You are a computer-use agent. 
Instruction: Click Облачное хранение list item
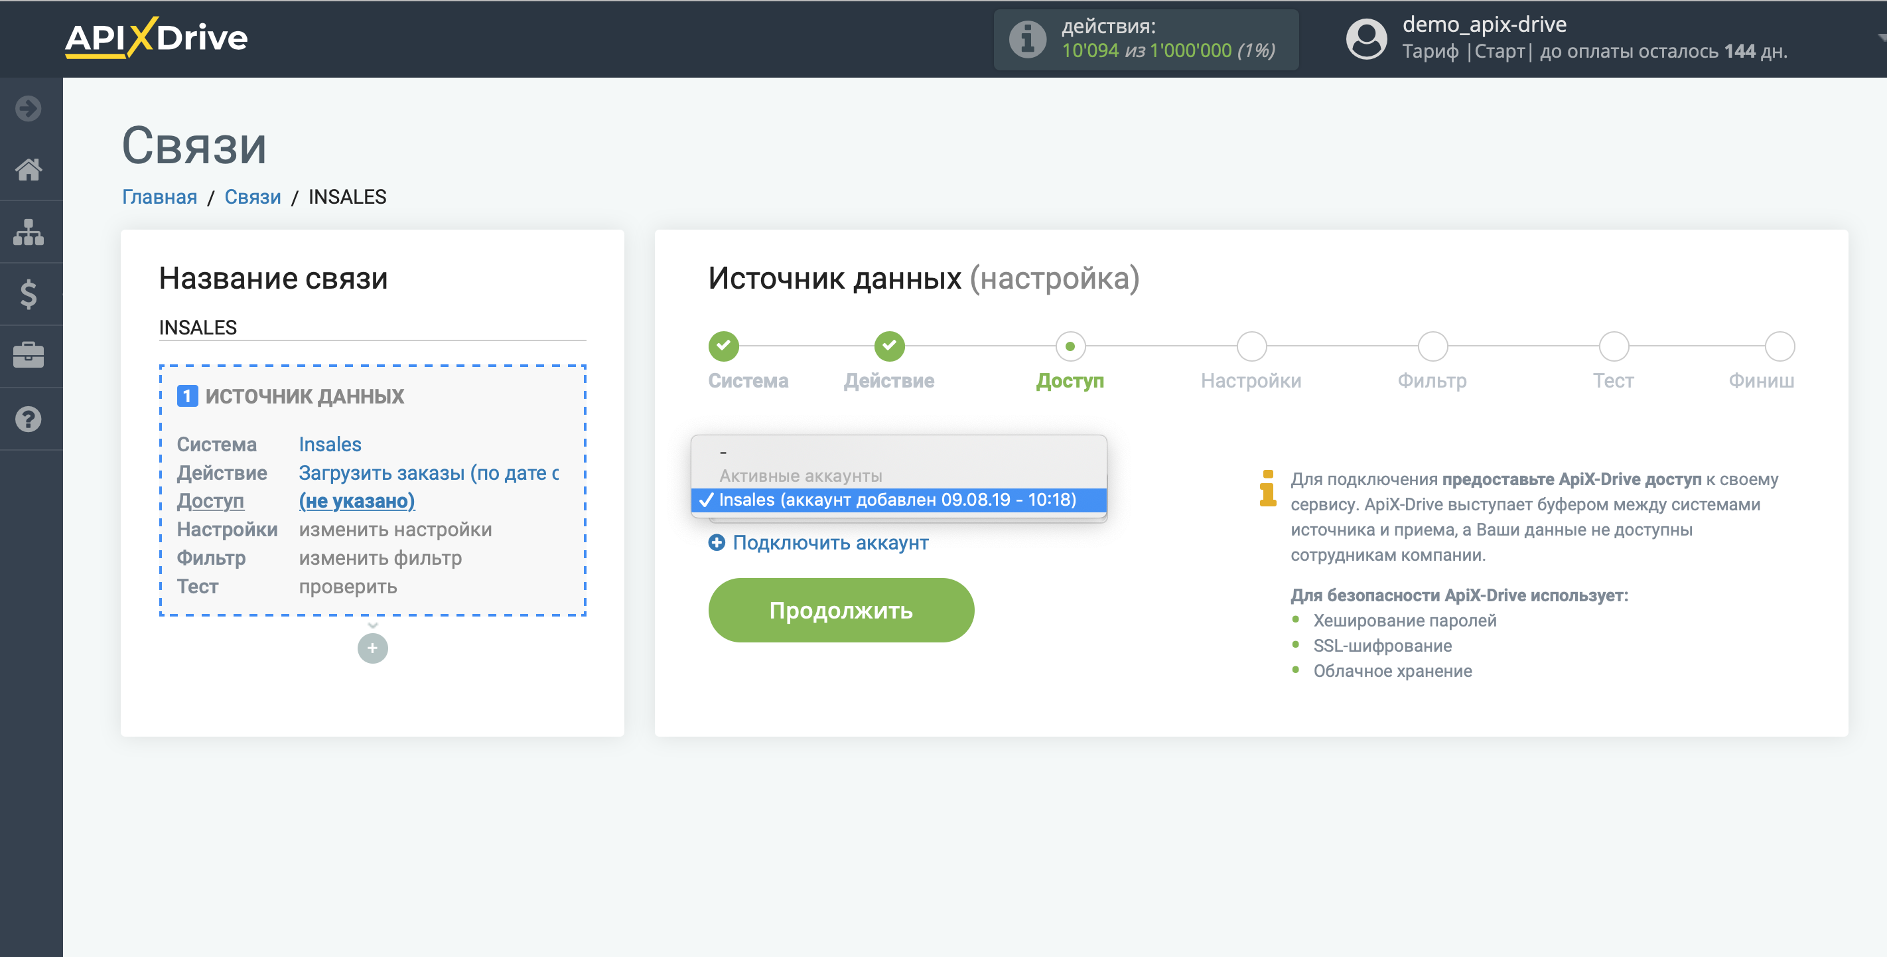click(1393, 671)
